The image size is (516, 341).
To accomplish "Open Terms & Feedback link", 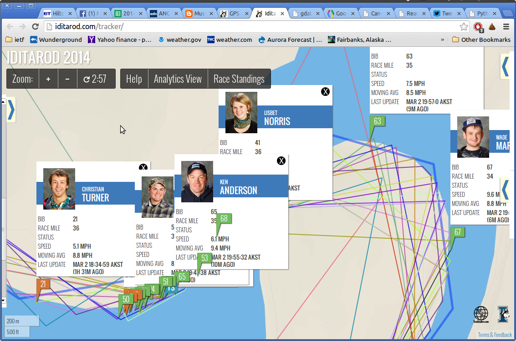I will (495, 335).
